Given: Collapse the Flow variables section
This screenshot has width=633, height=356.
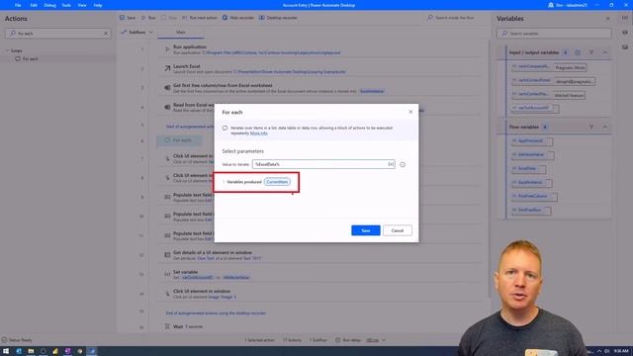Looking at the screenshot, I should click(604, 128).
